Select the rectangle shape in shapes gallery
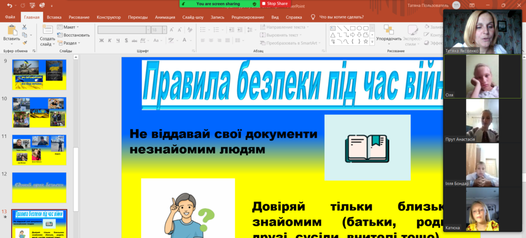Screen dimensions: 526x238 (353, 28)
